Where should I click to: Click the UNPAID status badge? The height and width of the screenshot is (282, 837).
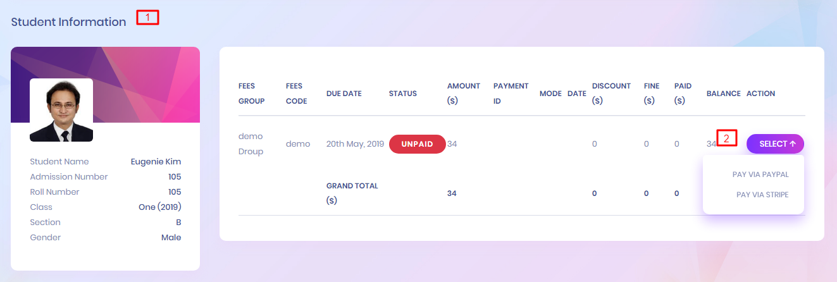tap(417, 144)
